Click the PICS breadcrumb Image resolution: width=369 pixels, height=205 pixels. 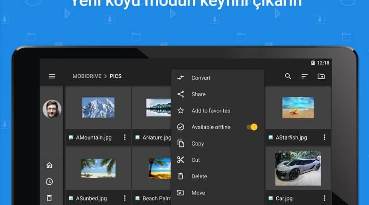coord(116,76)
